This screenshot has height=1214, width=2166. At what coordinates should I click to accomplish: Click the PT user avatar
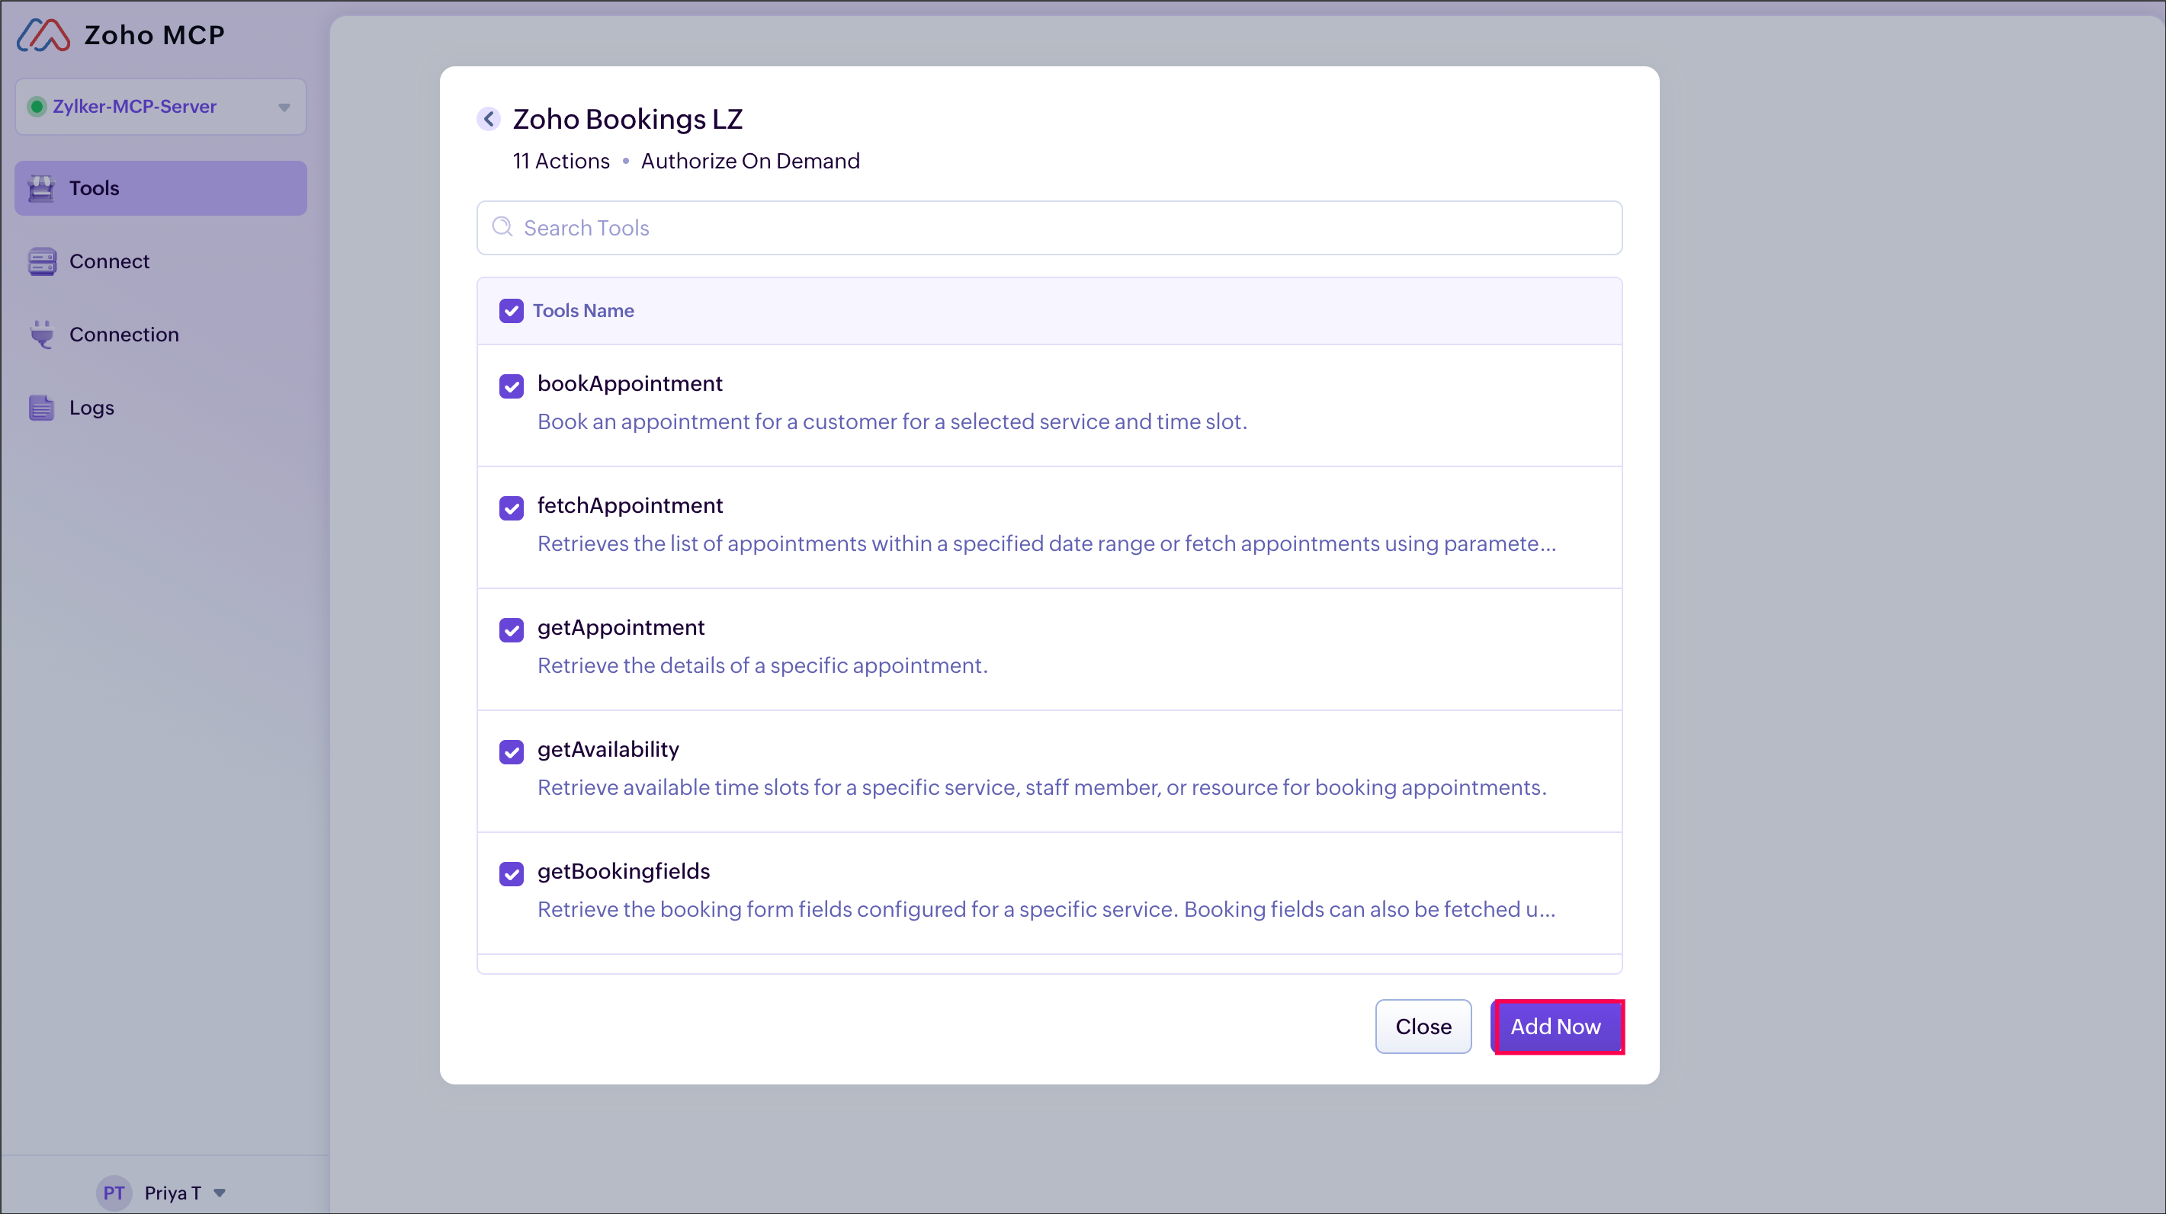click(x=114, y=1192)
